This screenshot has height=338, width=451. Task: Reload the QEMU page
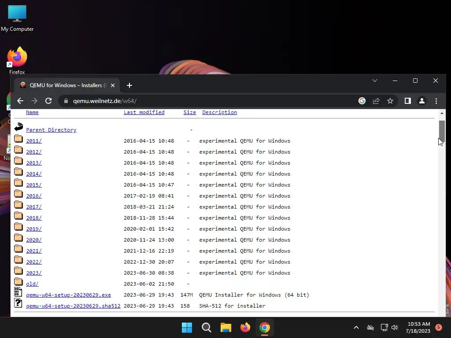[48, 101]
